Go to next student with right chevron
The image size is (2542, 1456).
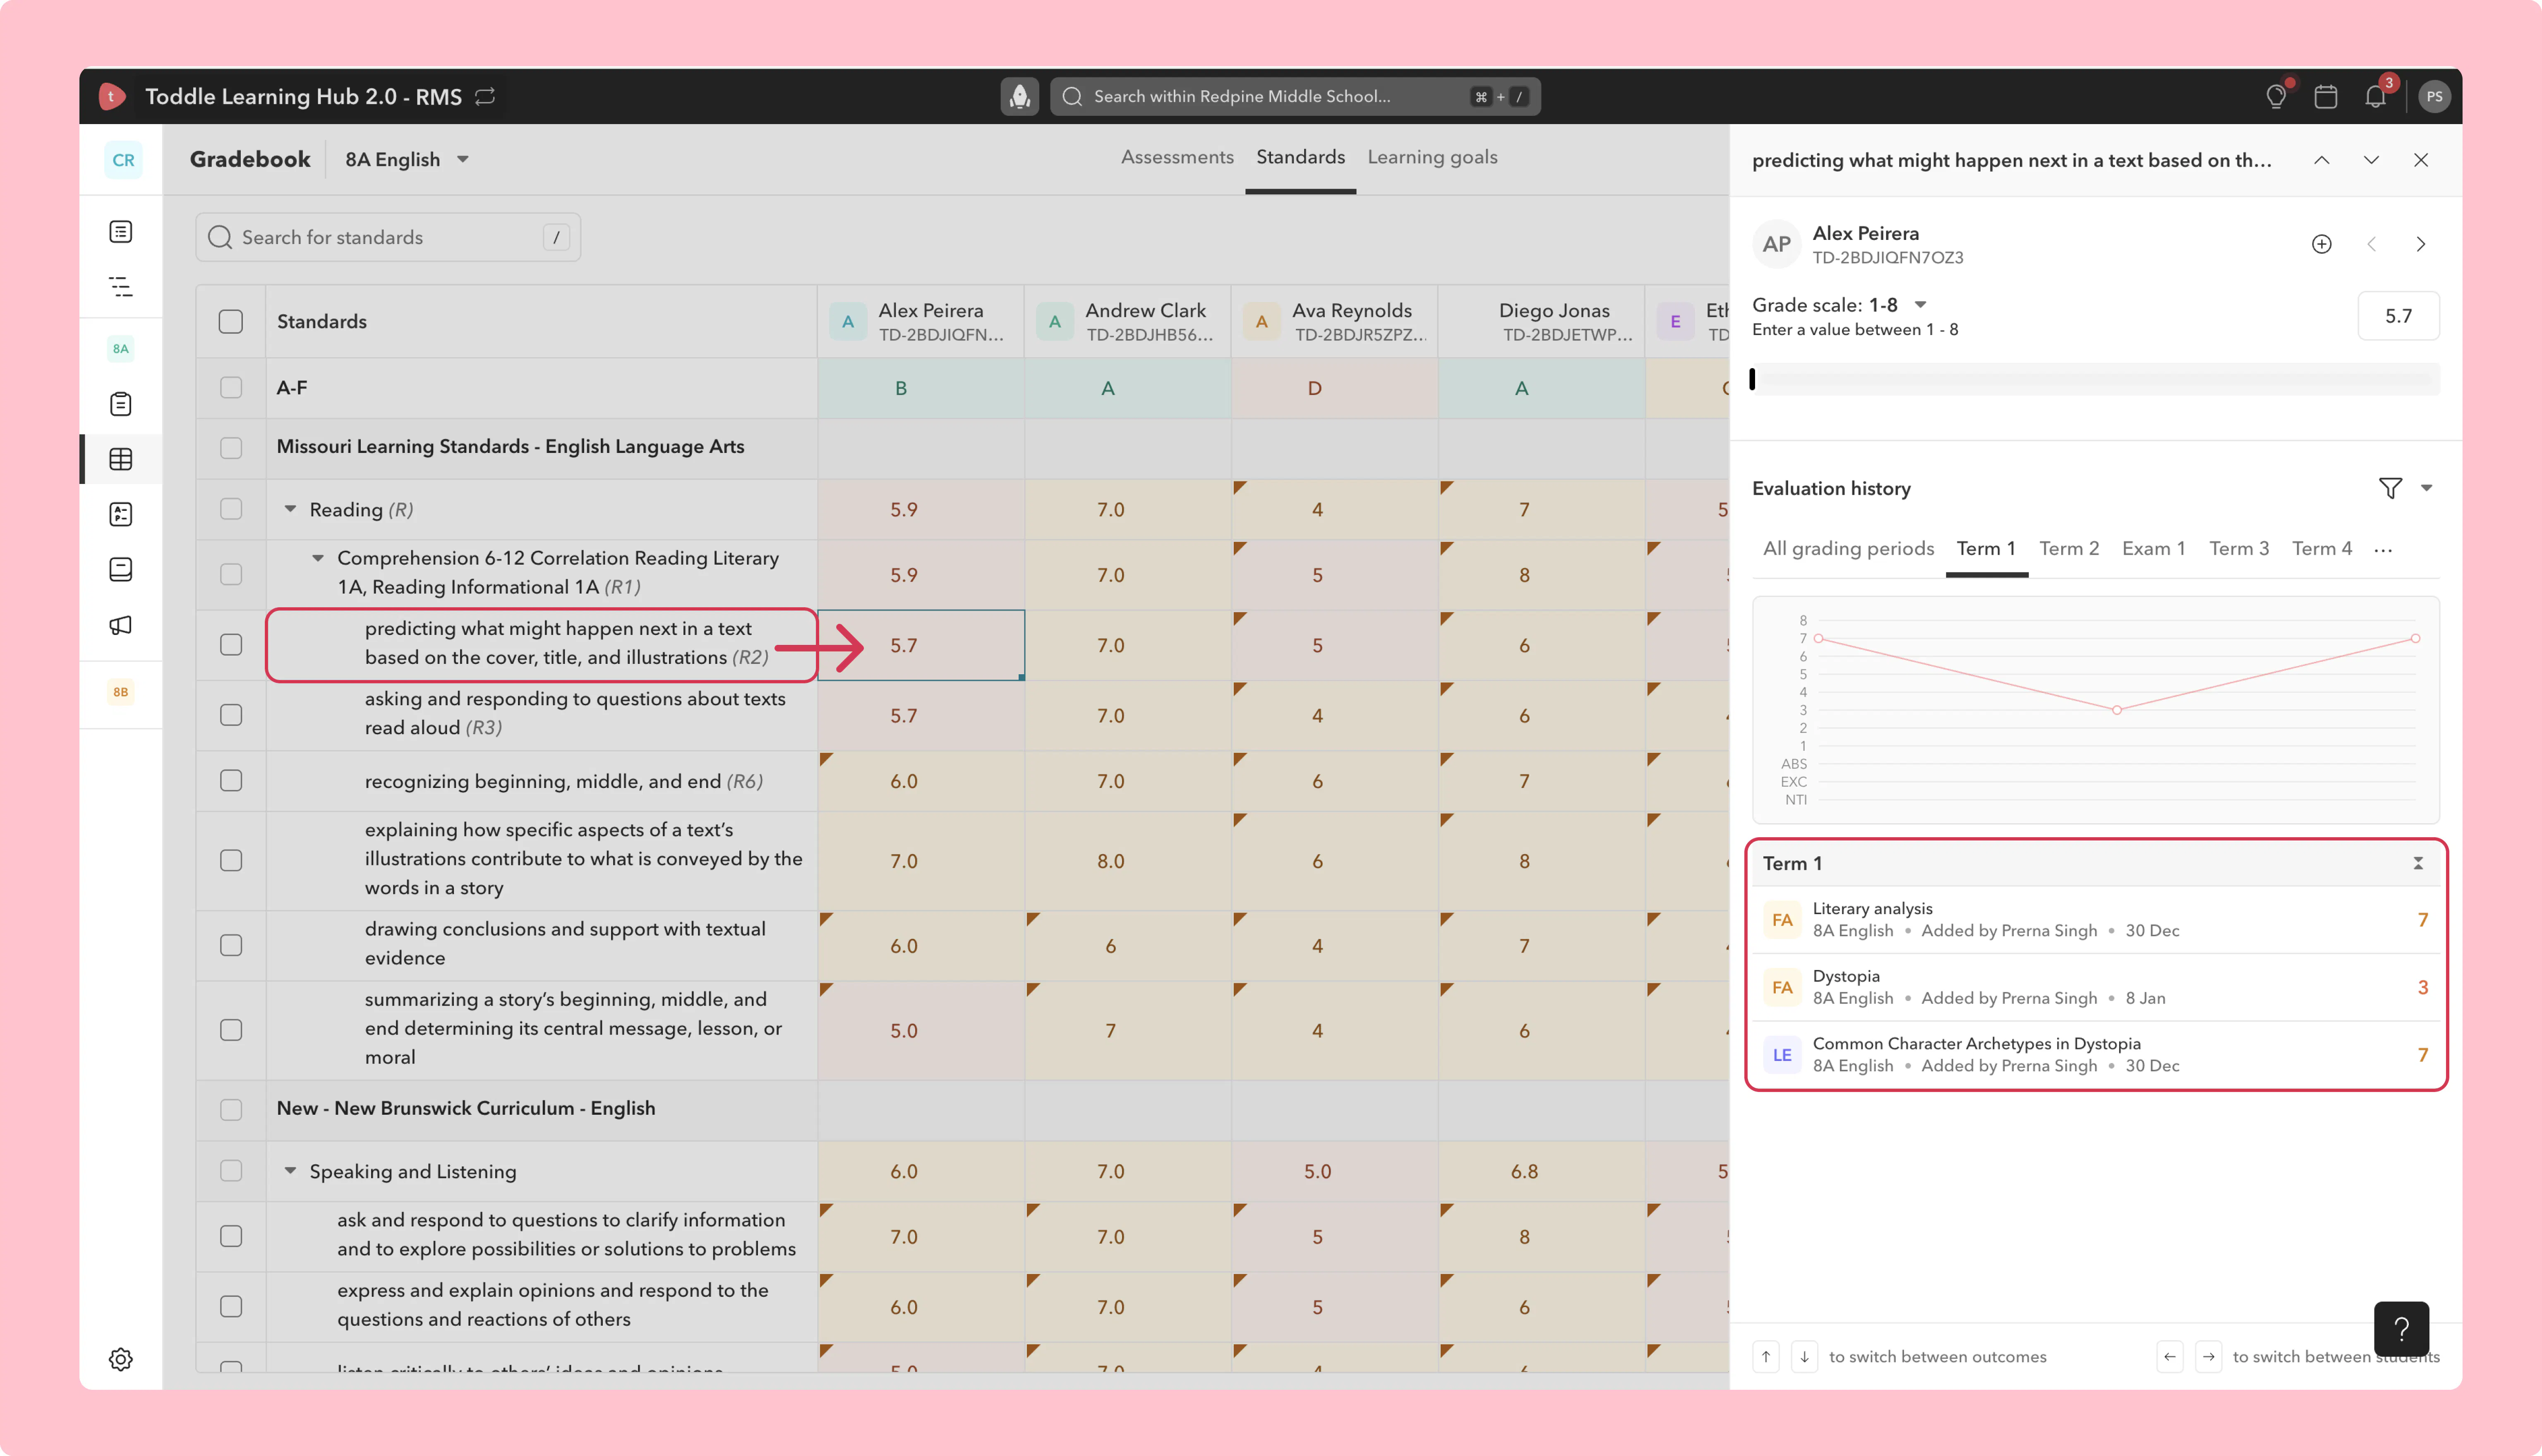point(2421,244)
